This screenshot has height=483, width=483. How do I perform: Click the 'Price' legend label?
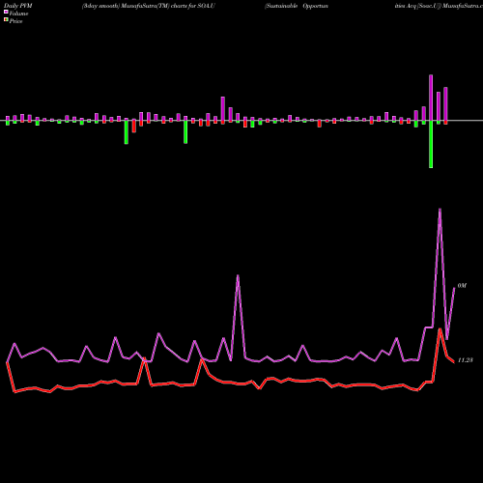tap(15, 21)
